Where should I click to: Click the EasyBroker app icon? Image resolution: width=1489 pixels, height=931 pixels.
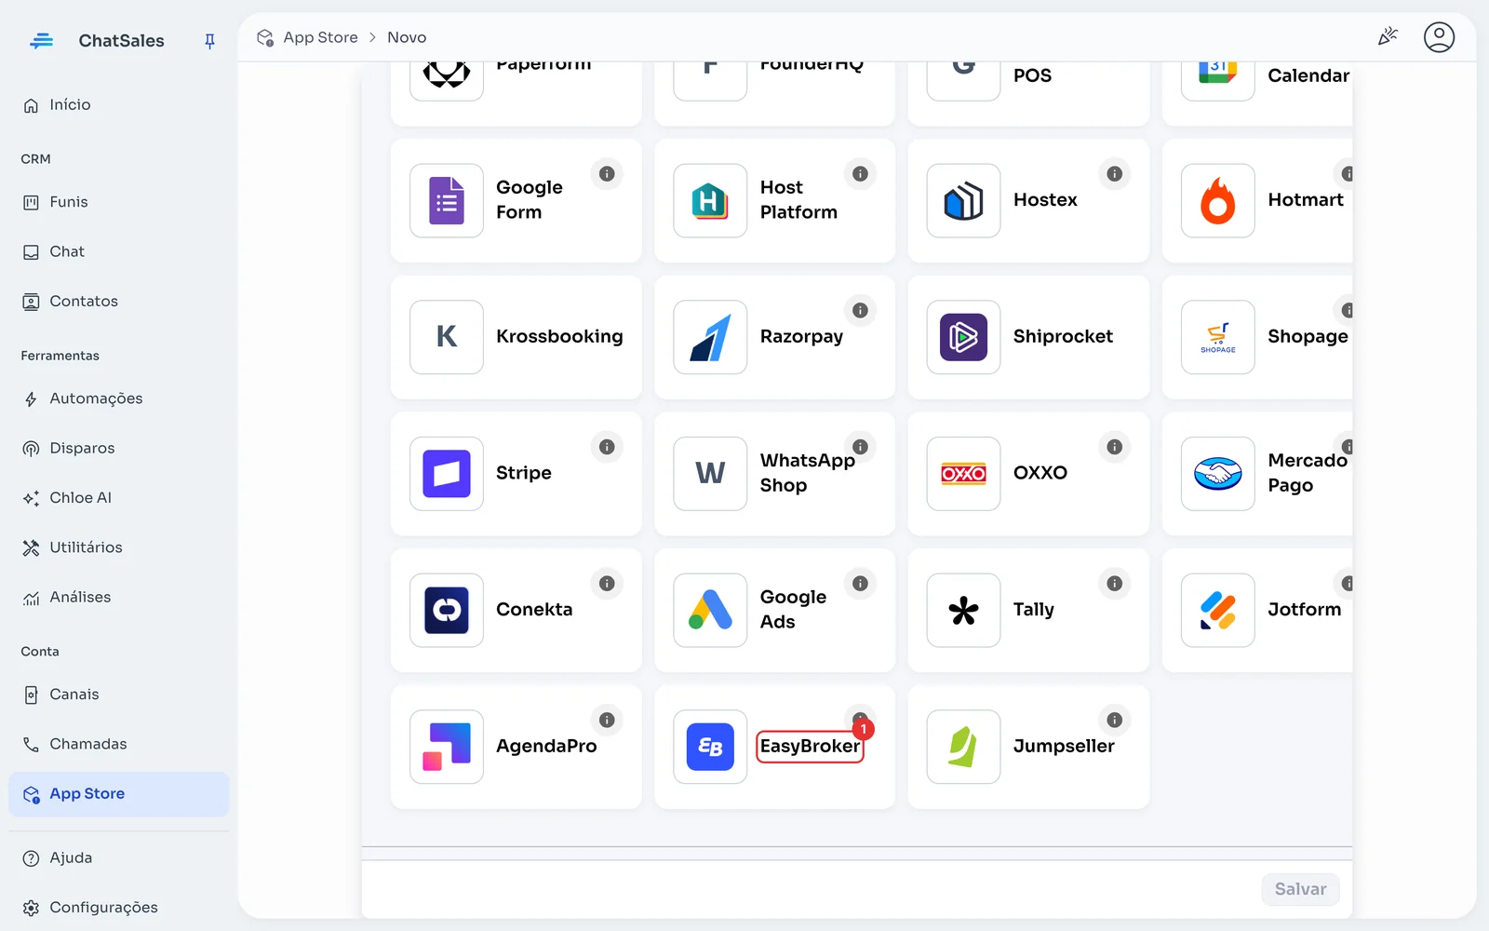[x=710, y=747]
